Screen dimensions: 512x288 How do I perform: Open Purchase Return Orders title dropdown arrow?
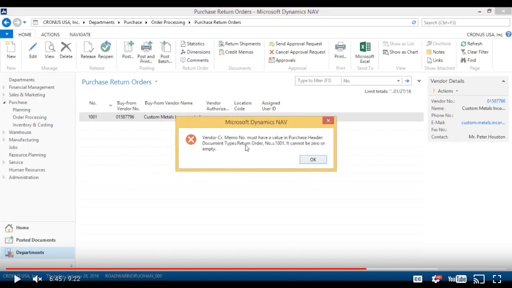tap(156, 82)
